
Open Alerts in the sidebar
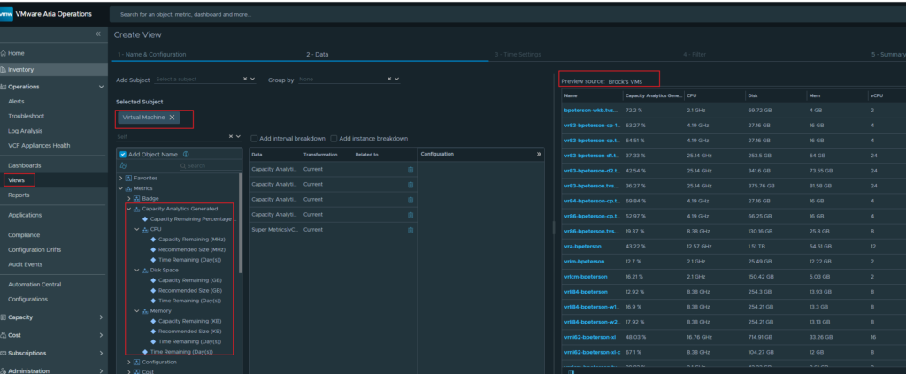click(16, 102)
